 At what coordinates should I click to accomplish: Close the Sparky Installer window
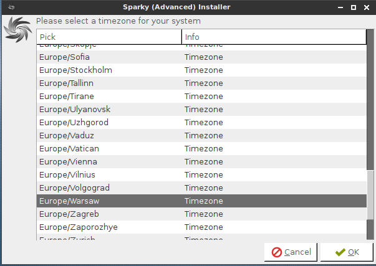367,7
